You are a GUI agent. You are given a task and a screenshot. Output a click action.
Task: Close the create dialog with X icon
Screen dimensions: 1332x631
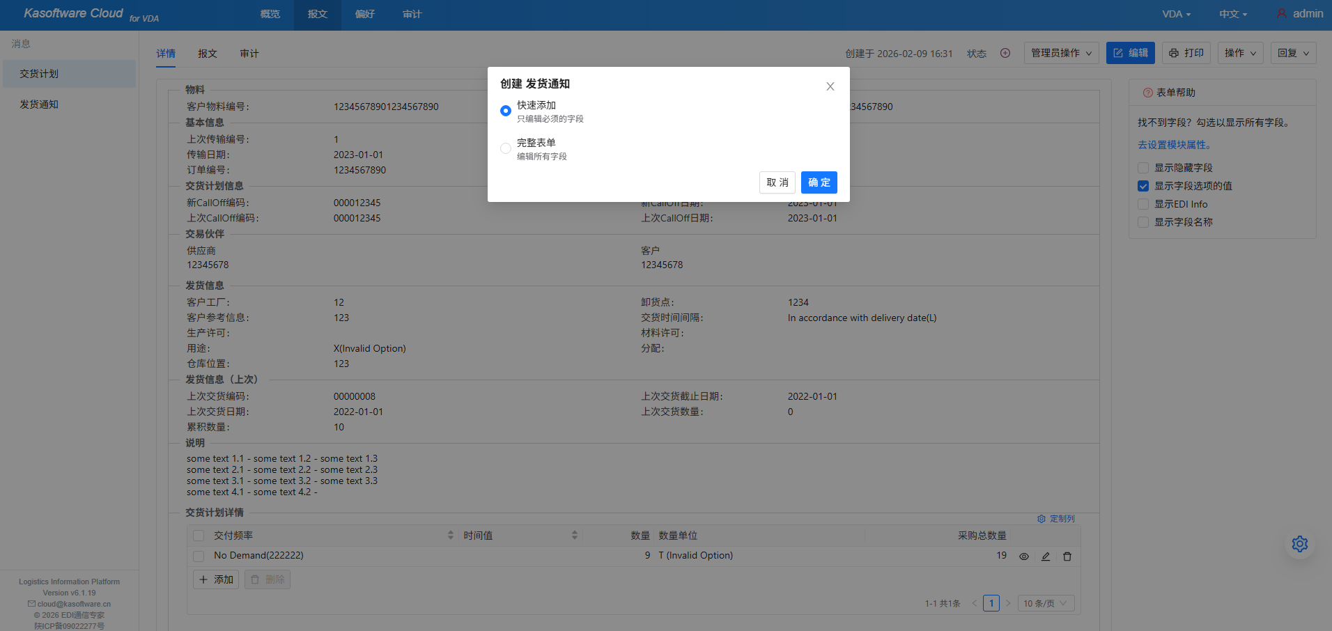coord(830,86)
